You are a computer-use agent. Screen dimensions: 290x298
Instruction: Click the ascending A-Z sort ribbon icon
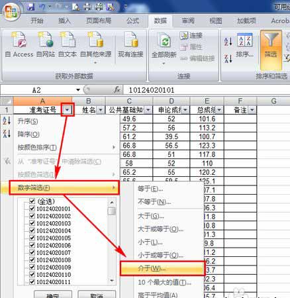[x=228, y=42]
